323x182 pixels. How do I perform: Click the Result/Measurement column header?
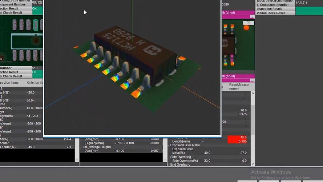tap(239, 87)
